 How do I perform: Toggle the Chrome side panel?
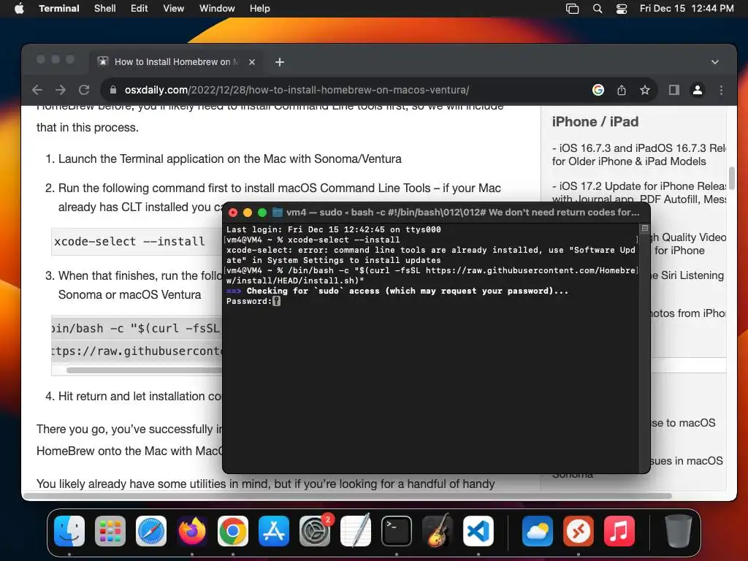[673, 90]
